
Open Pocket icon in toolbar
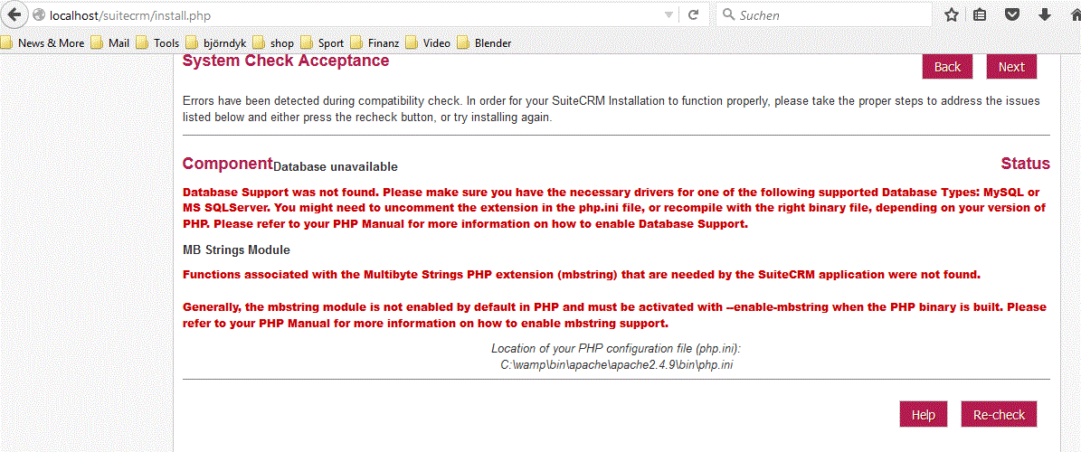1012,14
